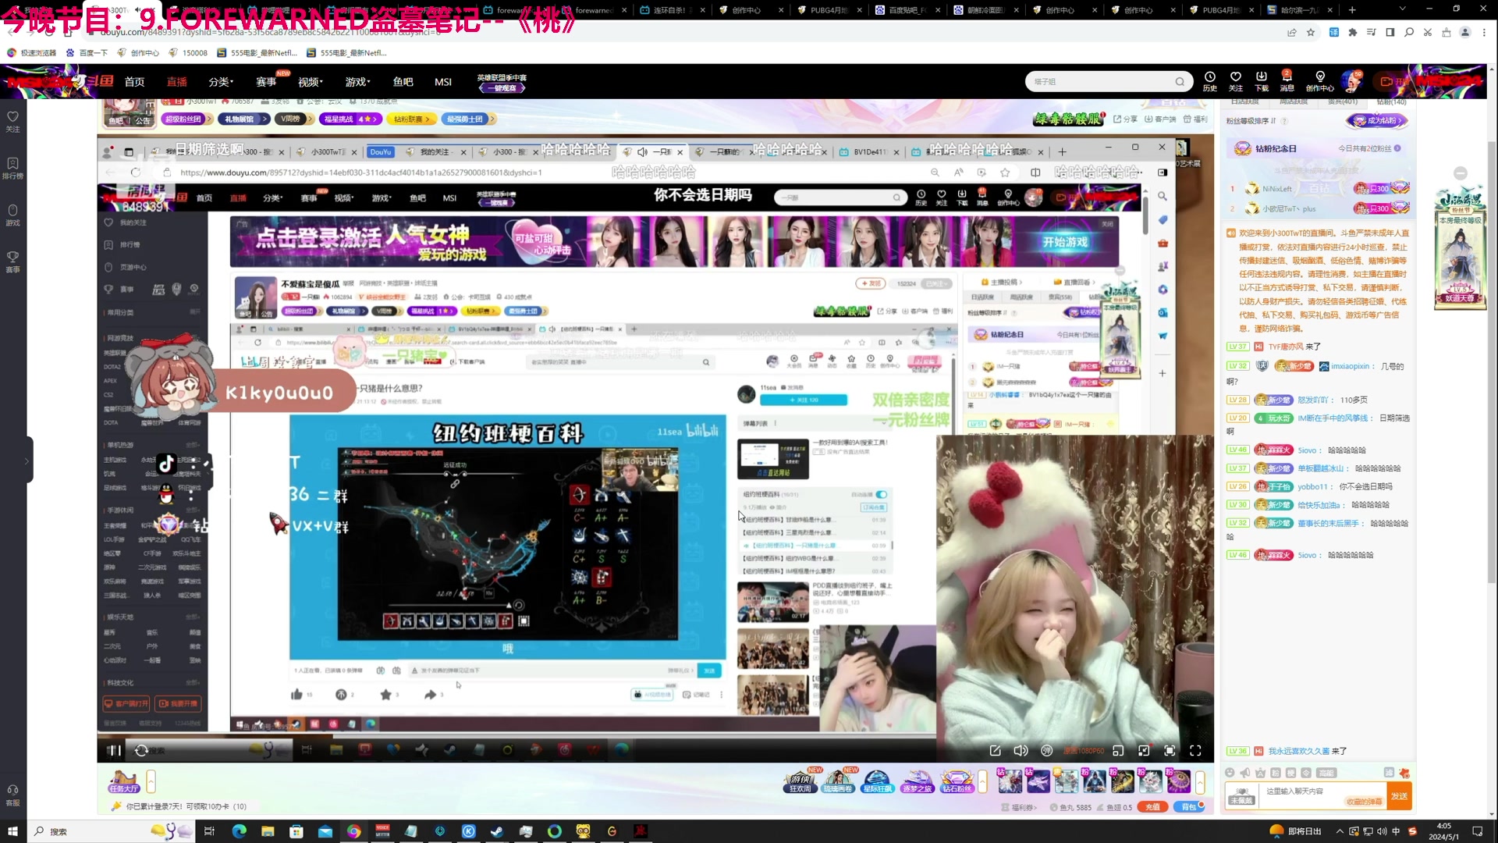Image resolution: width=1498 pixels, height=843 pixels.
Task: Expand the gift list arrow beside 钻石粉丝
Action: (x=982, y=781)
